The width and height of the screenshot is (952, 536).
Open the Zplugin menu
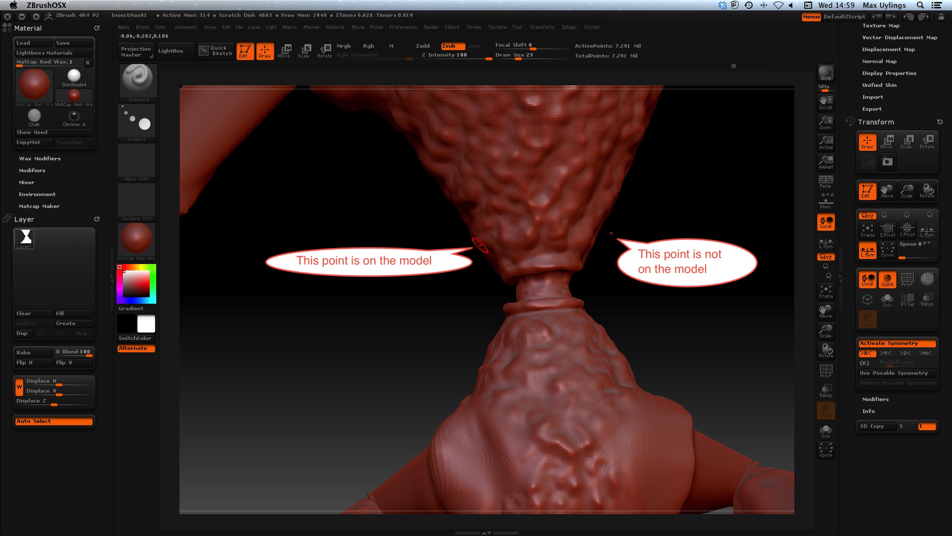pos(569,27)
